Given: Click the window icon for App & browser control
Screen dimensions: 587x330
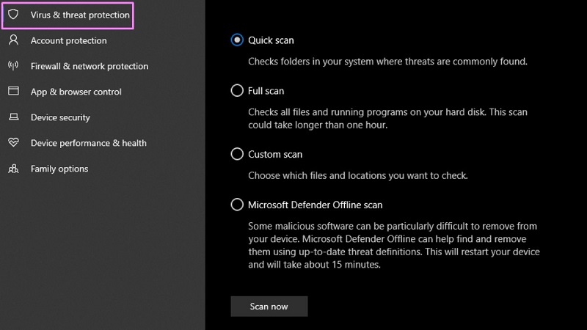Looking at the screenshot, I should (13, 92).
